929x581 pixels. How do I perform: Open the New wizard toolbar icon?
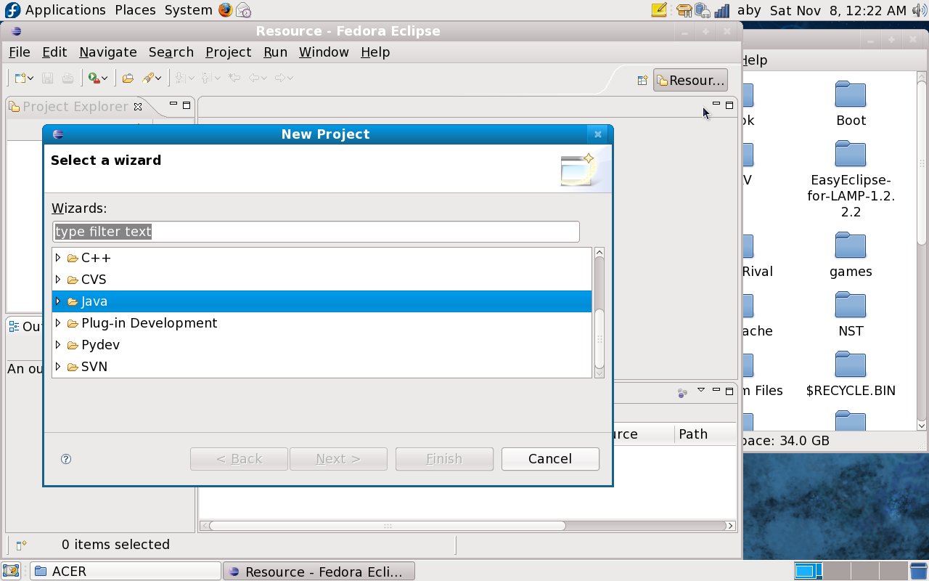(x=20, y=78)
